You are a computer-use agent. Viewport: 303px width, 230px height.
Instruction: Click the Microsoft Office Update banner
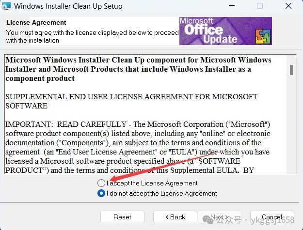[225, 31]
